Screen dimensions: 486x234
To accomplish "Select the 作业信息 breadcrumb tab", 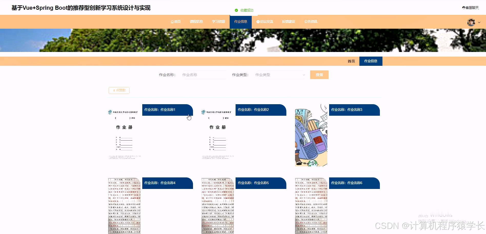I will click(371, 61).
